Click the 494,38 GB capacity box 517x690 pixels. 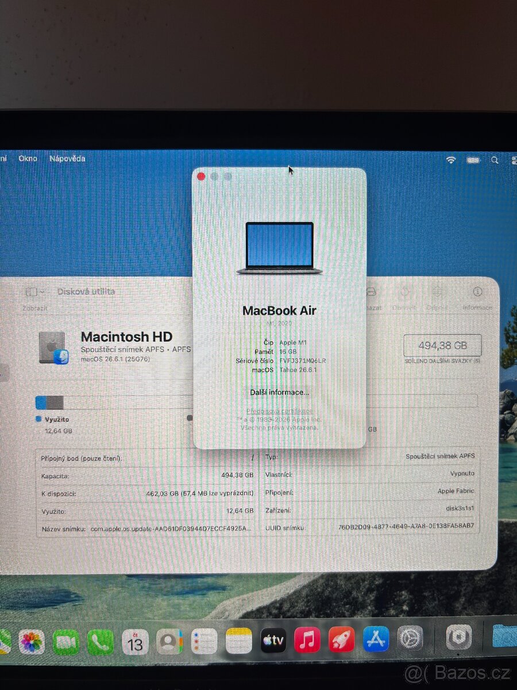[x=442, y=346]
